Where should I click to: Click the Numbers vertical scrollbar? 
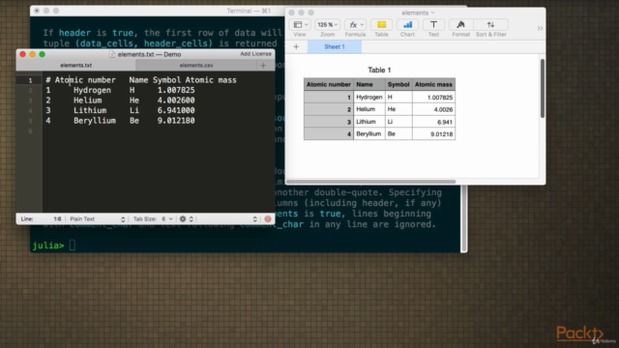click(543, 88)
